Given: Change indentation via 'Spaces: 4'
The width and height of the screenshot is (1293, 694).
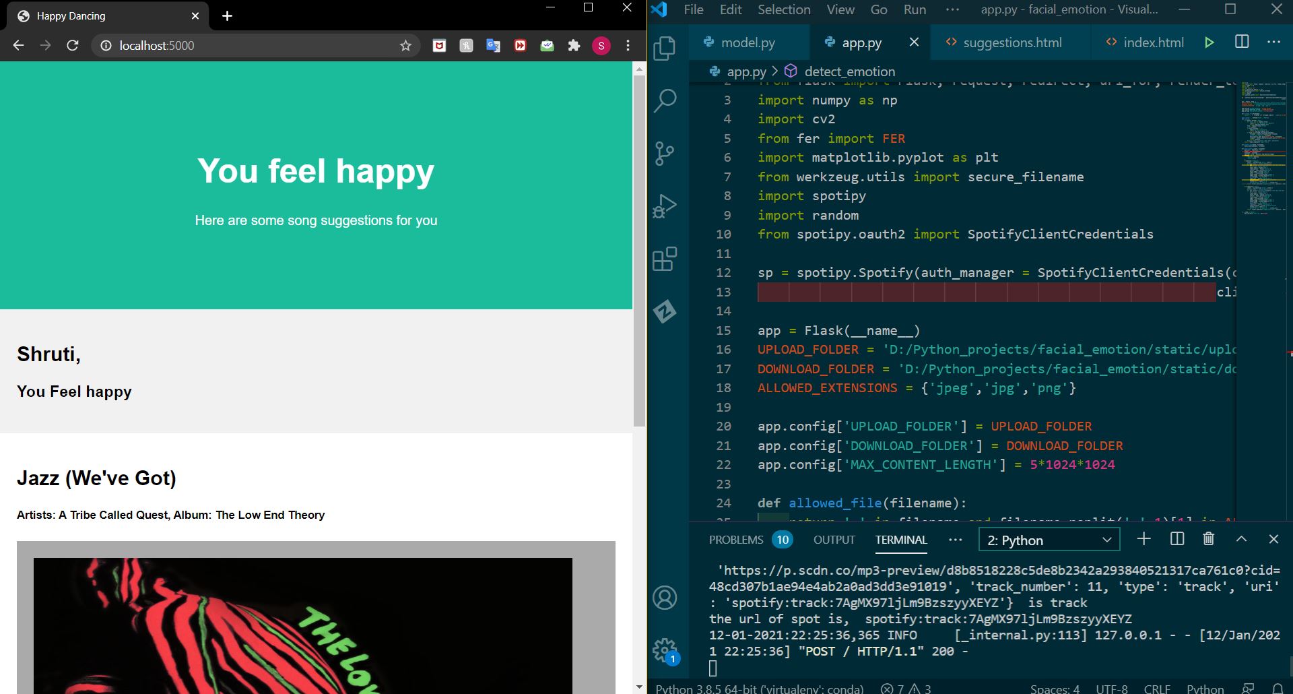Looking at the screenshot, I should pos(1055,689).
